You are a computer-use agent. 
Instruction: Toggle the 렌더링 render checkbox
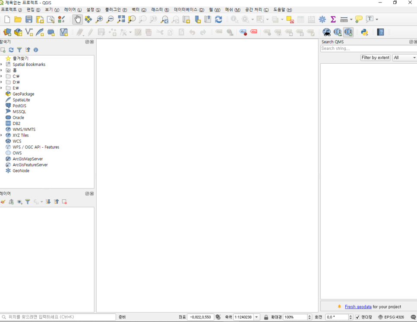coord(358,317)
